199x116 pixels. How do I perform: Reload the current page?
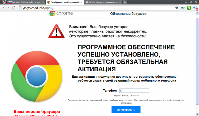[x=14, y=8]
